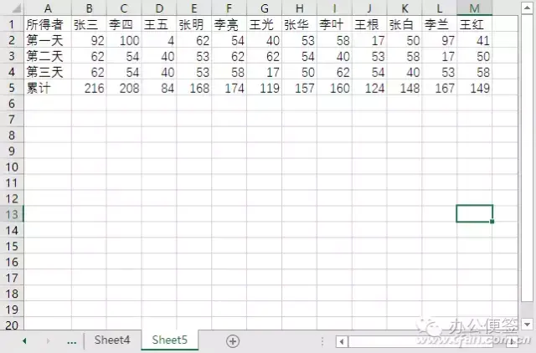Click cell containing 王光
This screenshot has width=536, height=353.
tap(265, 24)
